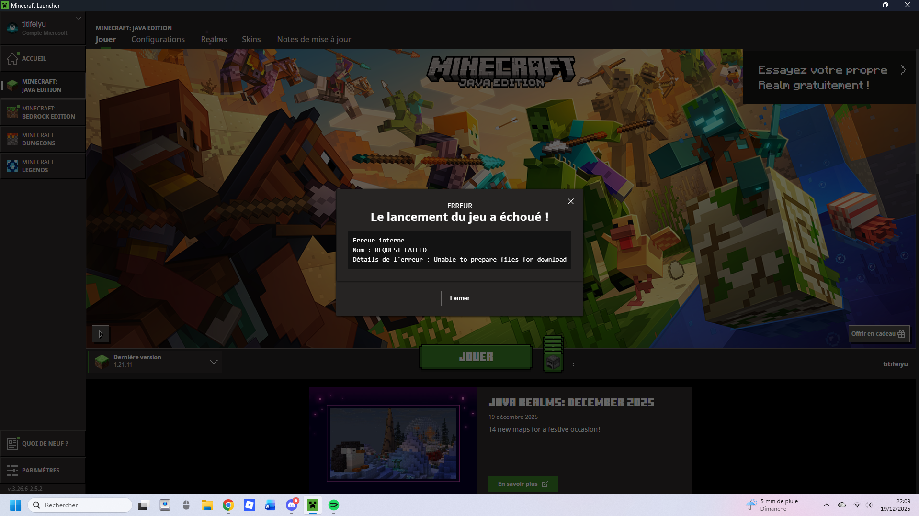
Task: Select Minecraft: Bedrock Edition in the sidebar
Action: pos(43,112)
